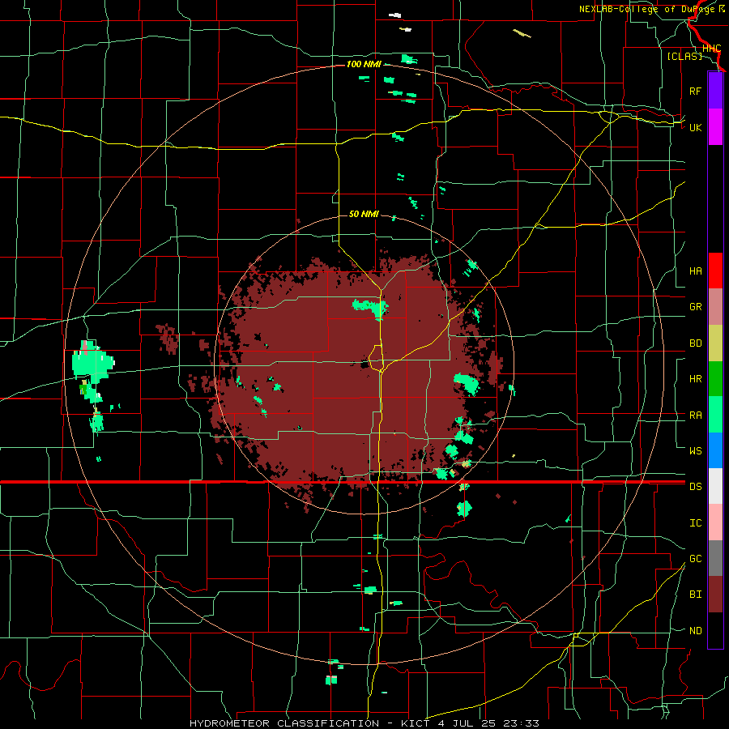Screen dimensions: 729x729
Task: Click the RF legend label
Action: click(x=695, y=91)
